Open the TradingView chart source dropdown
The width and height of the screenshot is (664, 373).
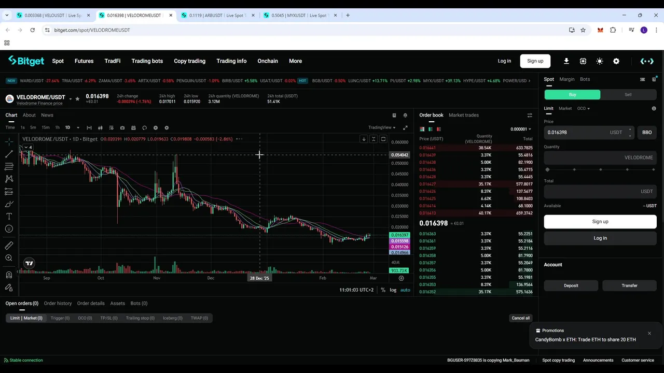tap(382, 127)
